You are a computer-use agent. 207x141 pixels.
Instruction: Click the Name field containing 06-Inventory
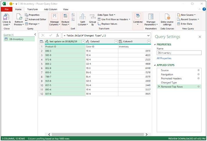(179, 53)
